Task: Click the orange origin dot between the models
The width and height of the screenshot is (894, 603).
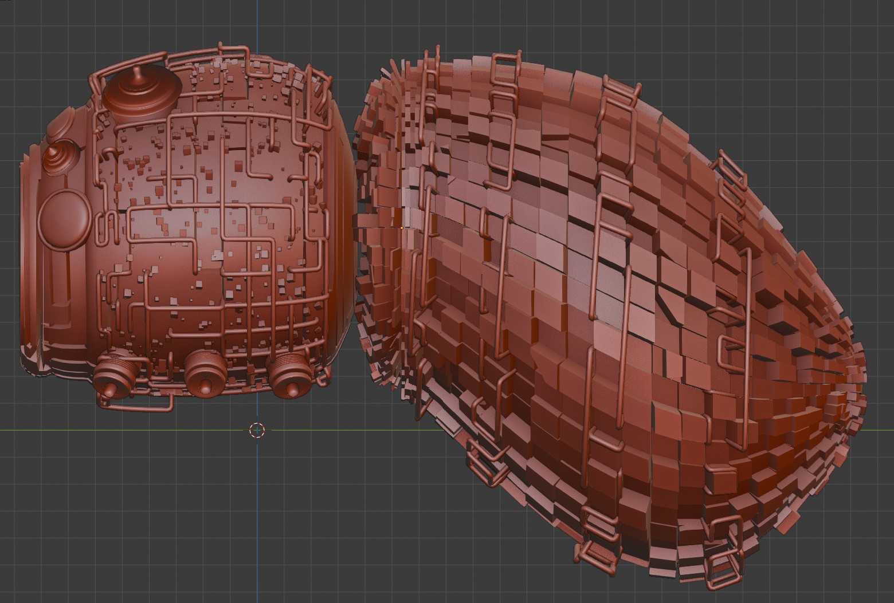Action: click(402, 228)
